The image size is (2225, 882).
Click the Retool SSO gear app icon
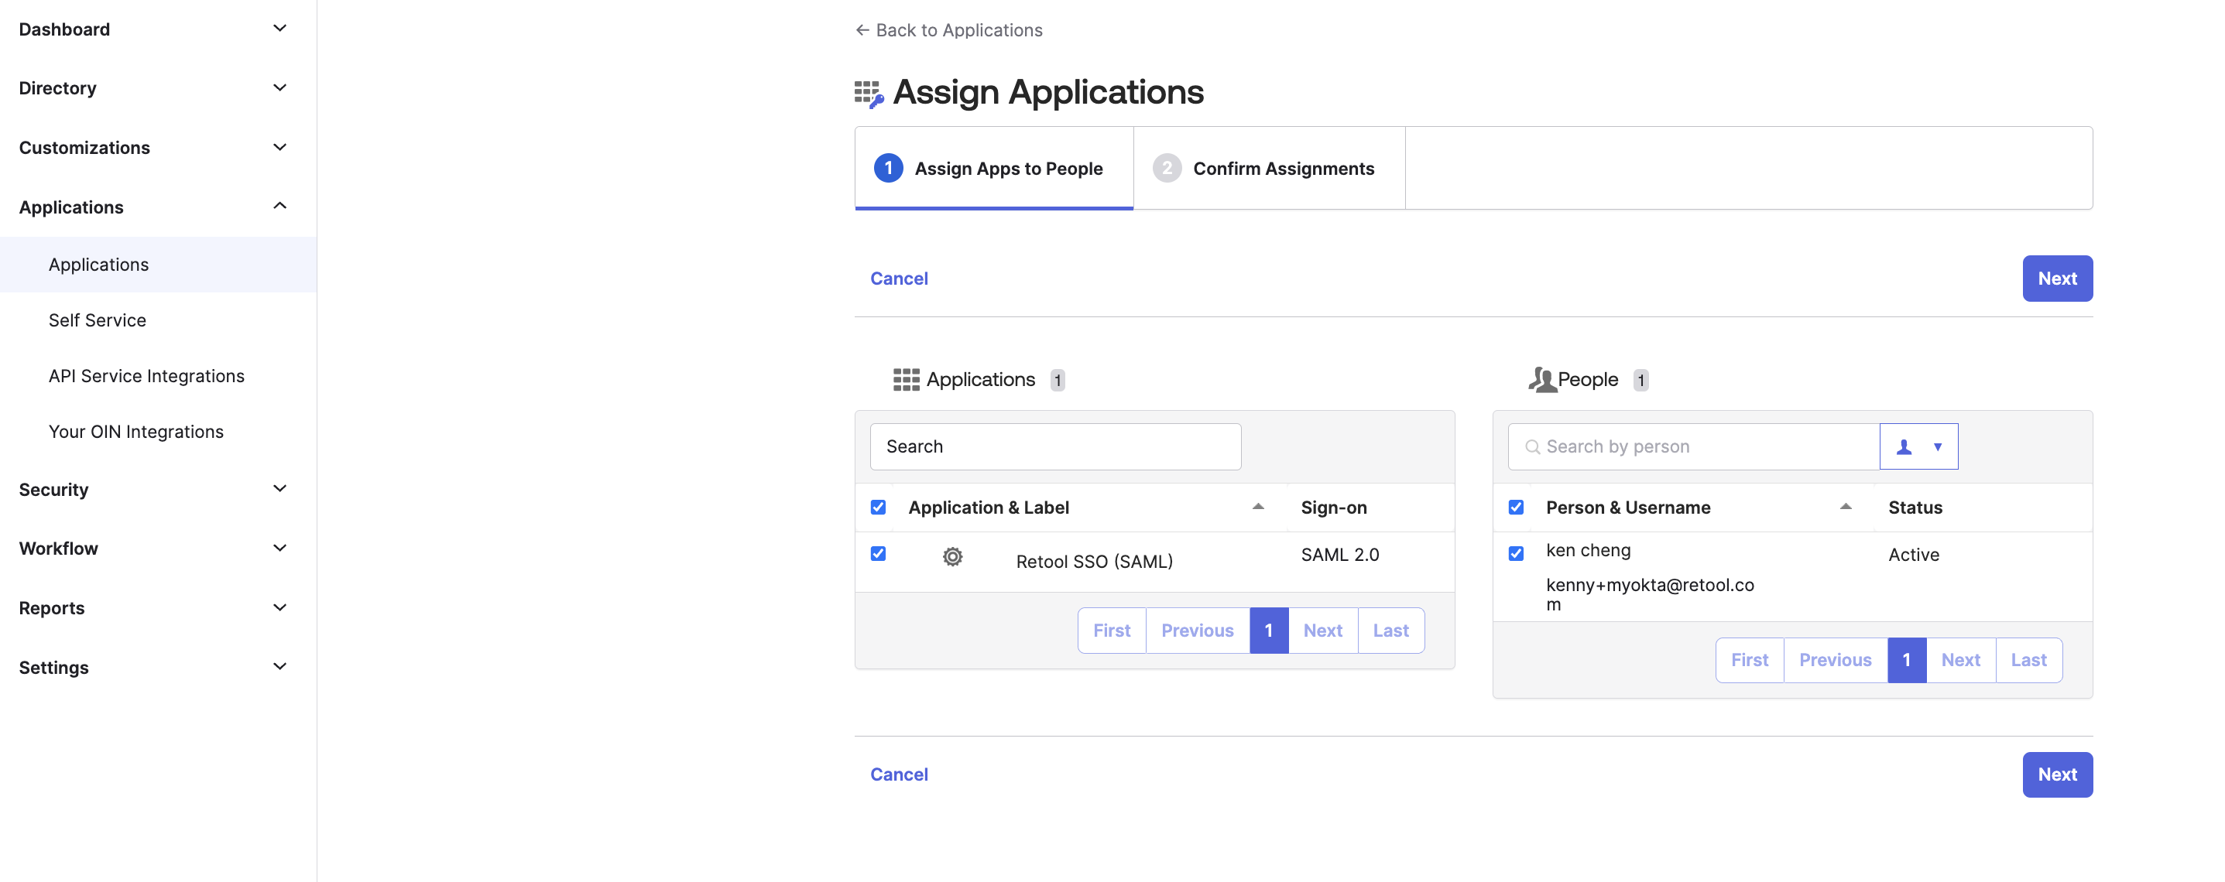point(951,556)
